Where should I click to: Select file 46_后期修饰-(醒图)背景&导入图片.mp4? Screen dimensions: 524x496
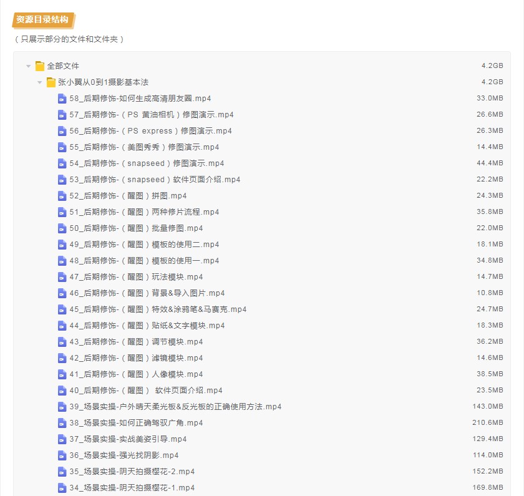tap(147, 293)
